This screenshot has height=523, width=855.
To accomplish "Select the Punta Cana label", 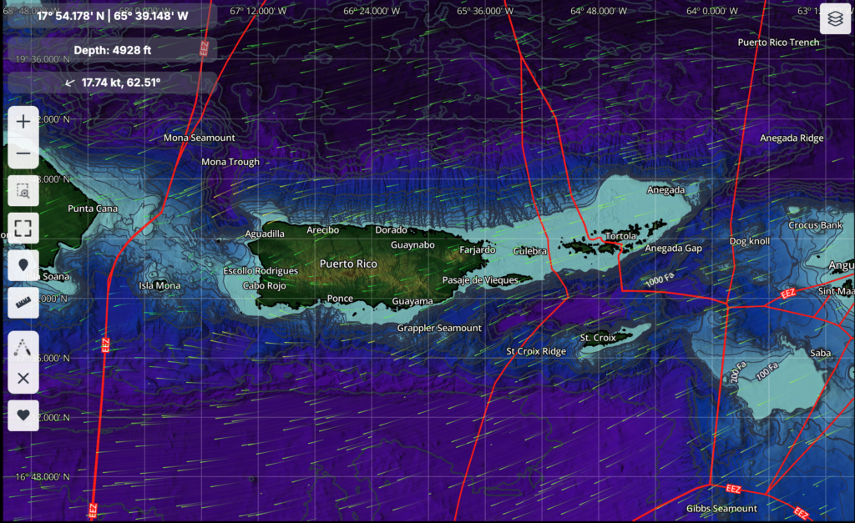I will (93, 209).
